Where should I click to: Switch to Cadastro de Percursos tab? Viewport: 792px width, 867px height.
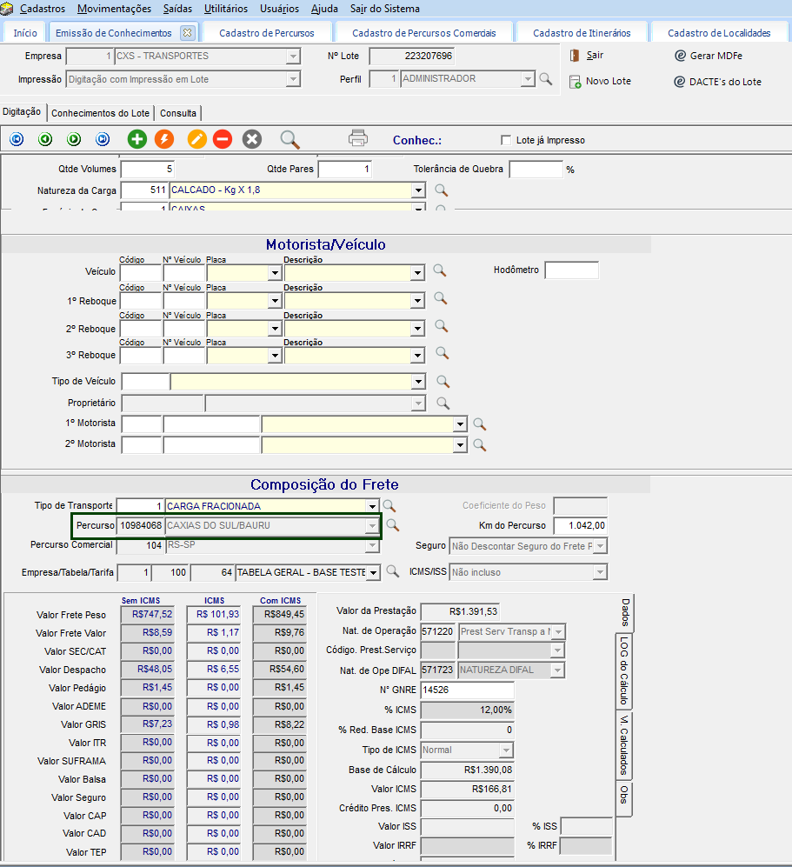(265, 33)
